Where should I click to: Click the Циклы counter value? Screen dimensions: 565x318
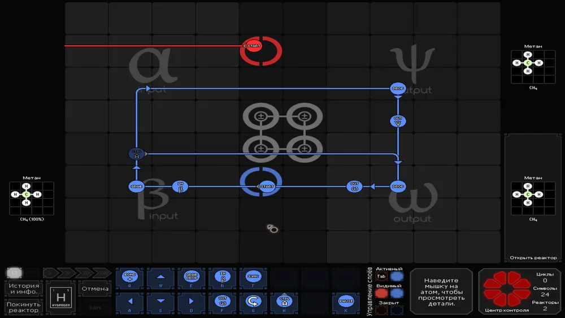[545, 281]
